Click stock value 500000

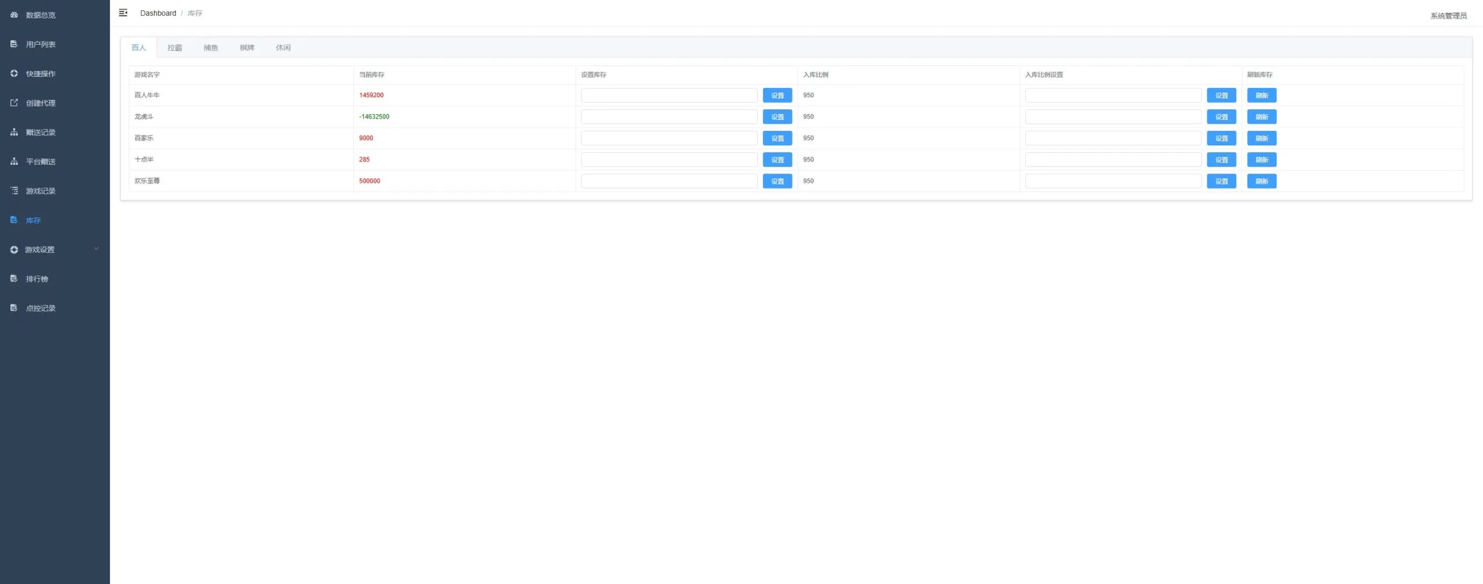click(x=370, y=181)
